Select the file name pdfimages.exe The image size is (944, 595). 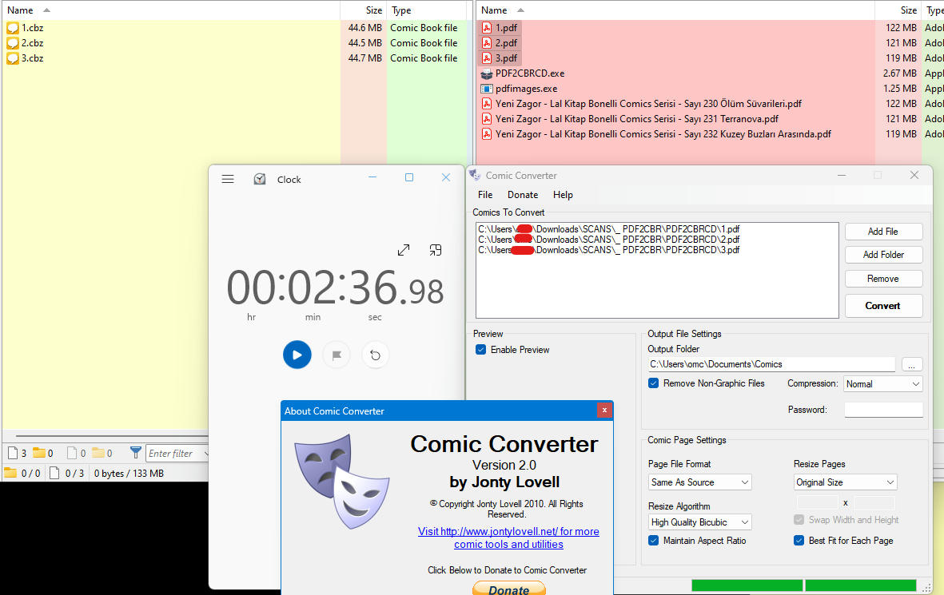(526, 89)
